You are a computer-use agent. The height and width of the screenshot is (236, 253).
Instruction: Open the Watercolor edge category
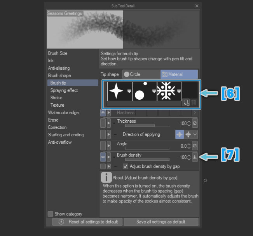pos(63,113)
